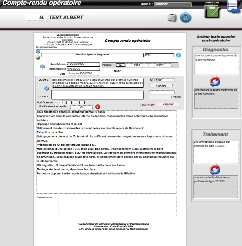Click the lower grey Diagnostic text box
242x246 pixels.
click(x=216, y=98)
